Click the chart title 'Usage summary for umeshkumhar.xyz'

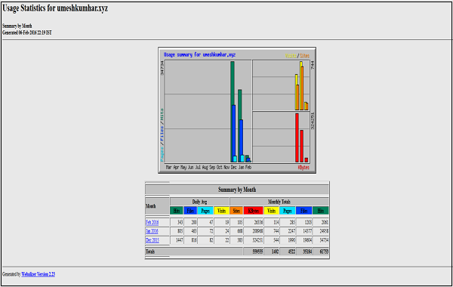[x=199, y=54]
